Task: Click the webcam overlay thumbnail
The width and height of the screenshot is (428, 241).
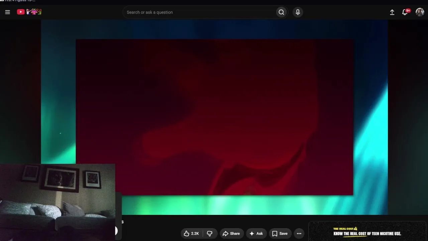Action: point(58,202)
